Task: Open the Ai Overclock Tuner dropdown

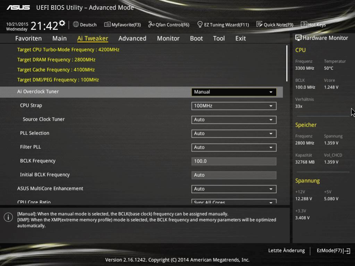Action: click(234, 92)
